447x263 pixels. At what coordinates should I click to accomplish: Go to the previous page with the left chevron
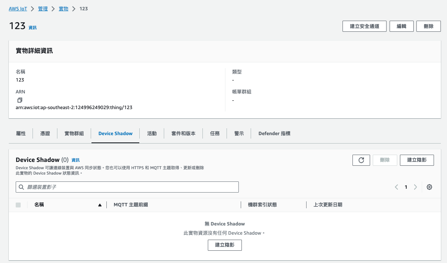[396, 187]
